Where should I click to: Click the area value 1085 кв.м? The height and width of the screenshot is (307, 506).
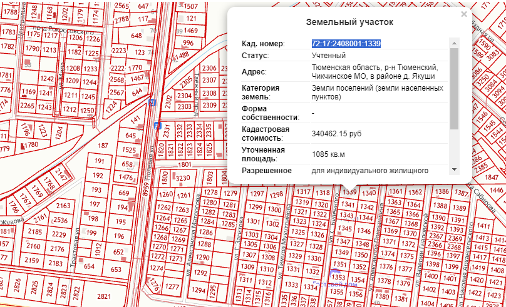tap(328, 154)
